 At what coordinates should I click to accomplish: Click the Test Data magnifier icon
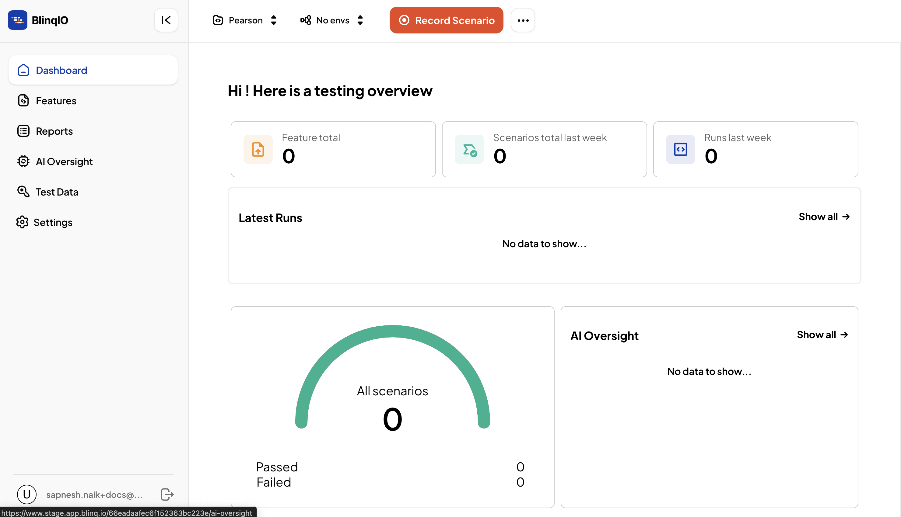coord(23,192)
